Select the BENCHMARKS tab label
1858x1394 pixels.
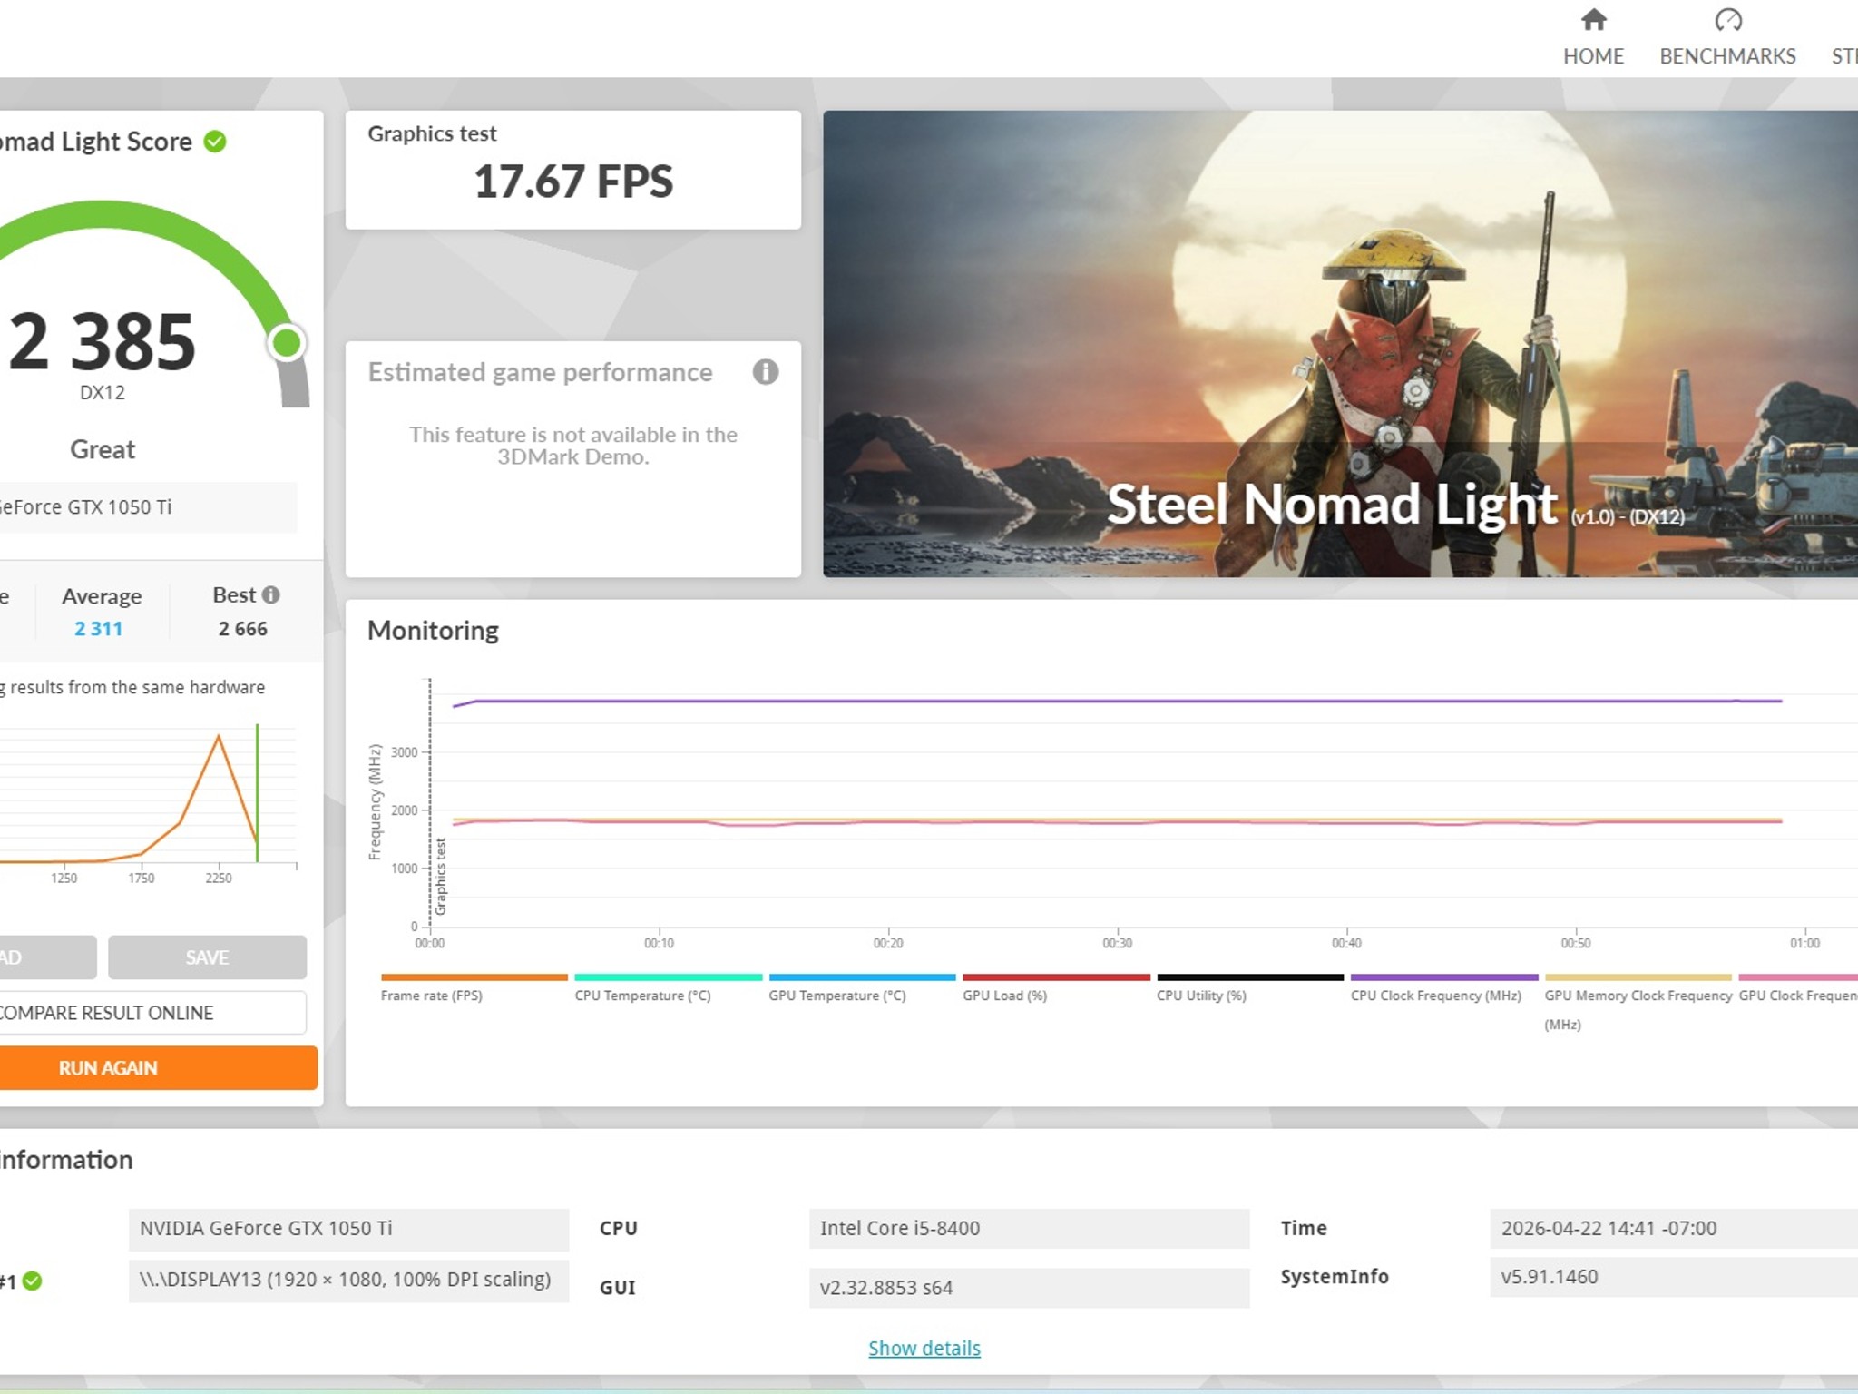click(x=1727, y=56)
